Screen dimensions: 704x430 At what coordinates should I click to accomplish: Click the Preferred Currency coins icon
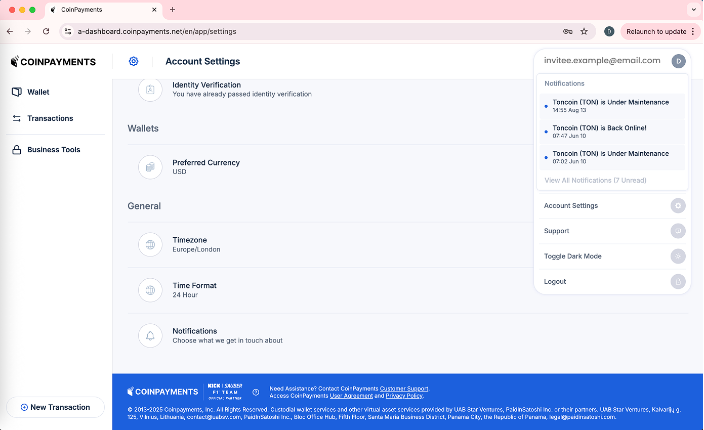[x=150, y=167]
